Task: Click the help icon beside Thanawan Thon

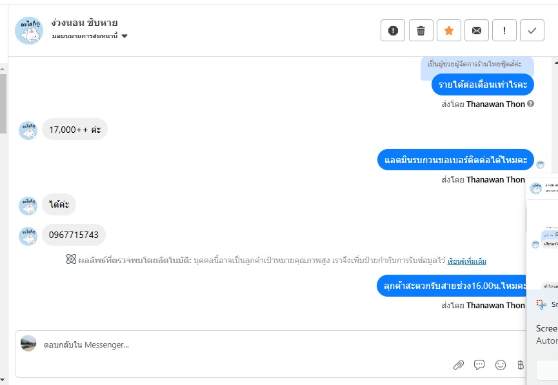Action: coord(531,104)
